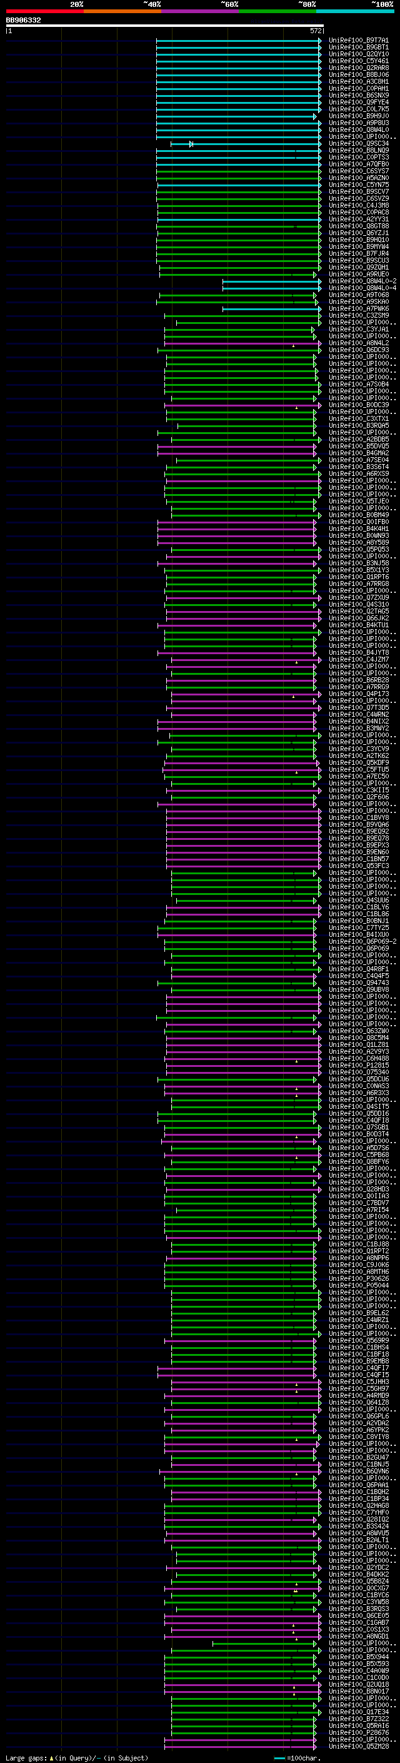Screen dimensions: 400x1763
Task: Open hit UniRef100_C3YJA1
Action: point(358,329)
